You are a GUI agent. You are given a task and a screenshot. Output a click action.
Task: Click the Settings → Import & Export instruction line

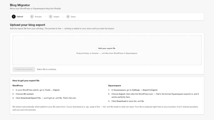click(135, 90)
